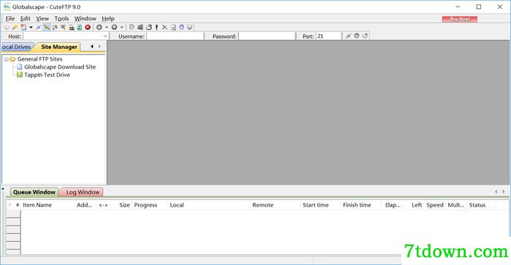The width and height of the screenshot is (511, 265).
Task: Expand the Download icon dropdown arrow
Action: click(107, 28)
